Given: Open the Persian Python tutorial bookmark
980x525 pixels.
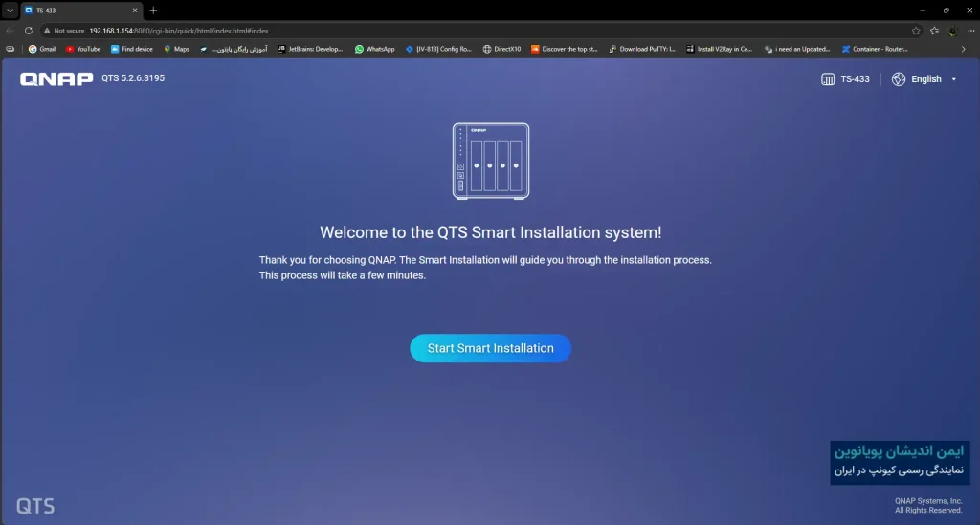Looking at the screenshot, I should point(234,49).
